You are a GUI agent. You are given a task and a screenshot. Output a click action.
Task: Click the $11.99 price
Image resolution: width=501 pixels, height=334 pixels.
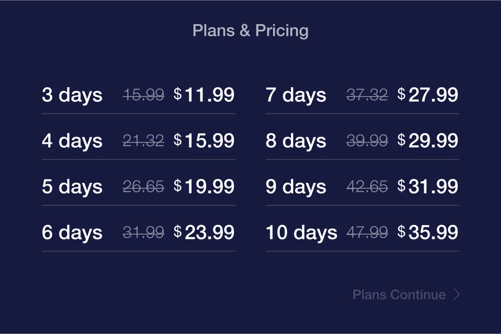coord(204,95)
